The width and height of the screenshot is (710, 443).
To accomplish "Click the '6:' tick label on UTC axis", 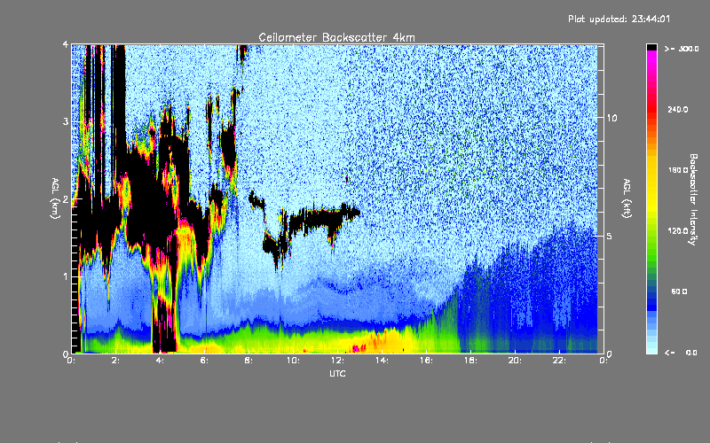I will 205,361.
